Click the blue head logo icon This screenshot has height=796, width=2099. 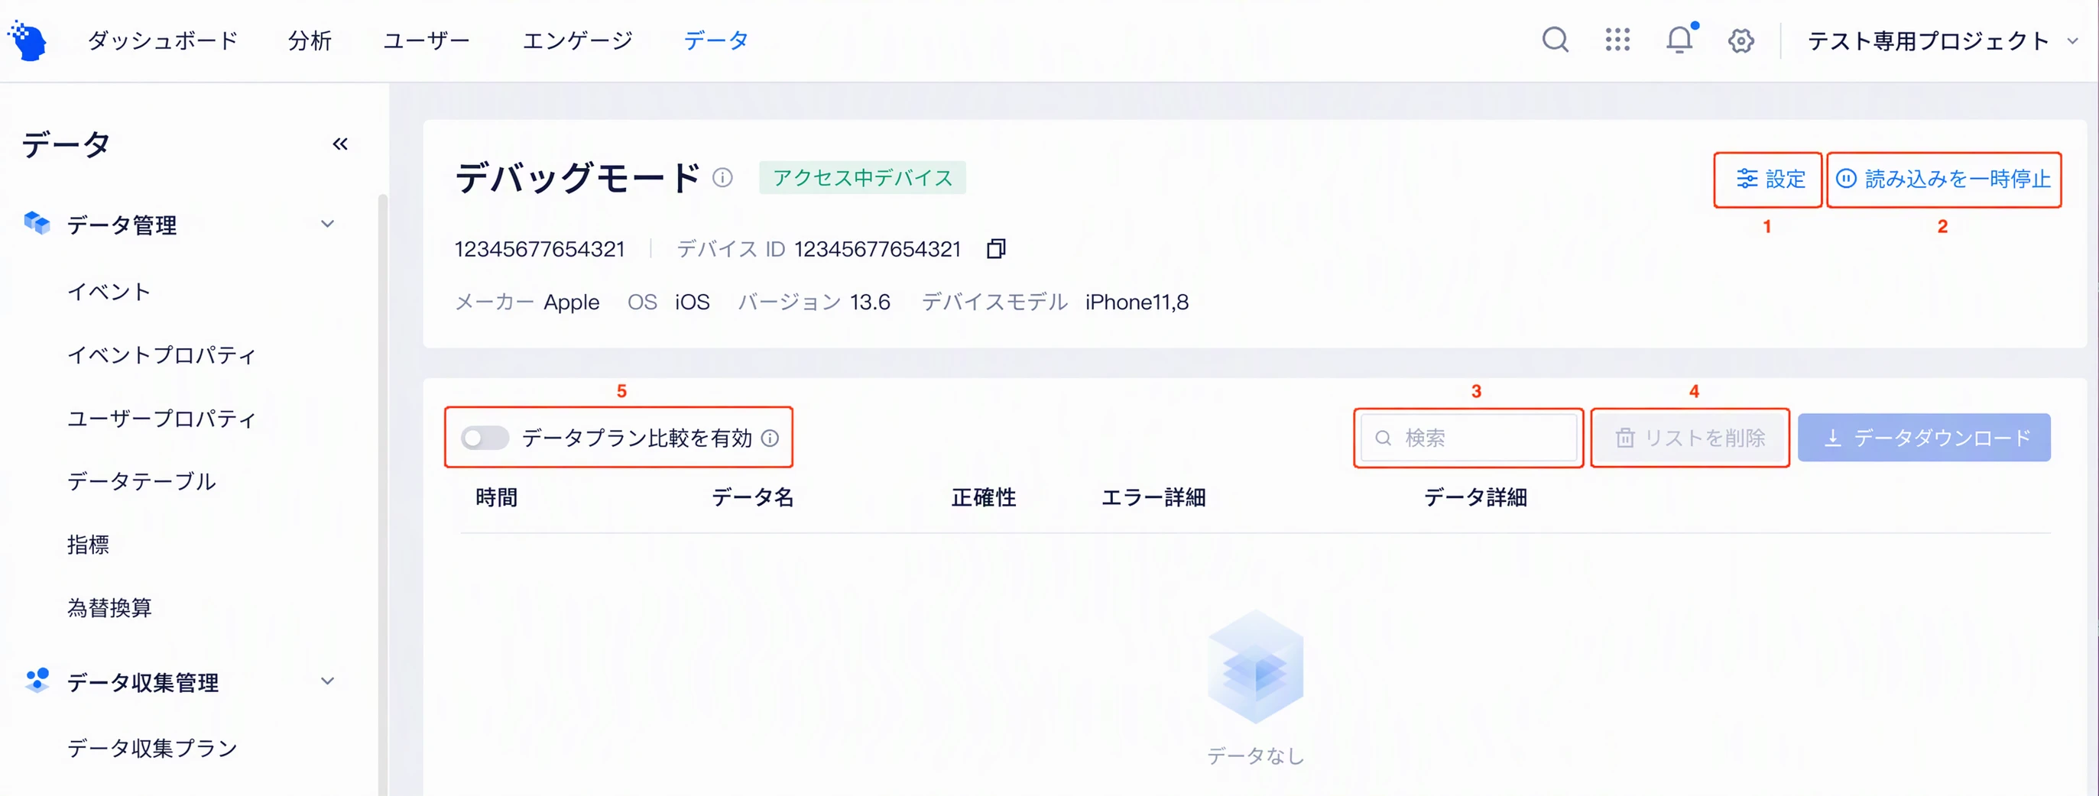(28, 40)
